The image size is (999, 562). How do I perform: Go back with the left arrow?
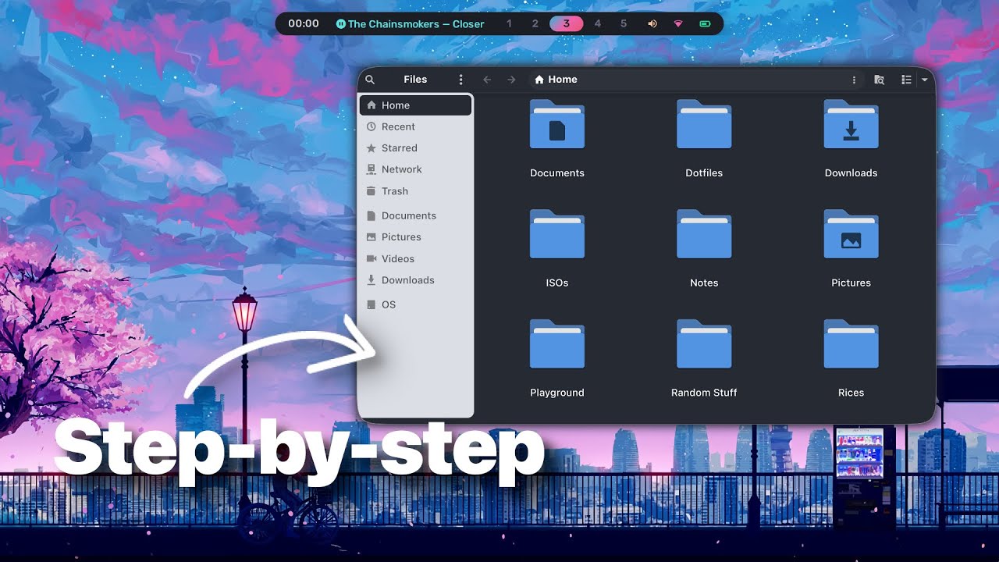pyautogui.click(x=487, y=80)
